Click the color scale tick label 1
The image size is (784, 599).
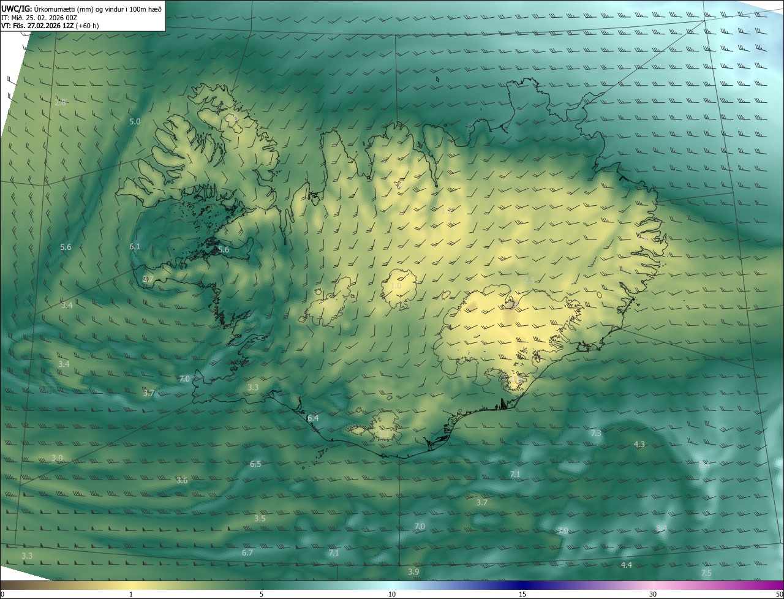[131, 594]
